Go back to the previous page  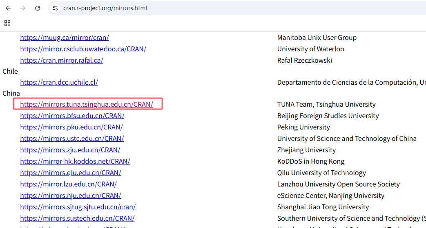[8, 8]
